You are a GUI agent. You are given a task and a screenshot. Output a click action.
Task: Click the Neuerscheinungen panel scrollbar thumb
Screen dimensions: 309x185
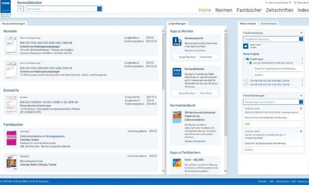pyautogui.click(x=163, y=61)
